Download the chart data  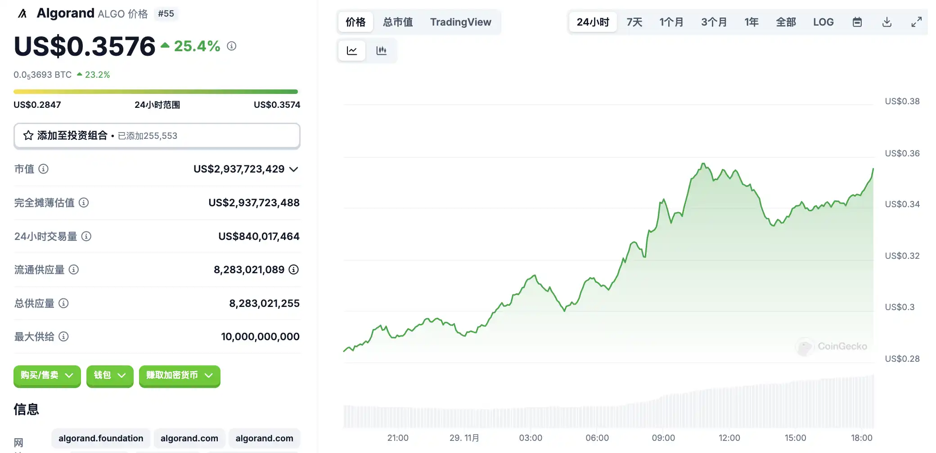coord(886,22)
